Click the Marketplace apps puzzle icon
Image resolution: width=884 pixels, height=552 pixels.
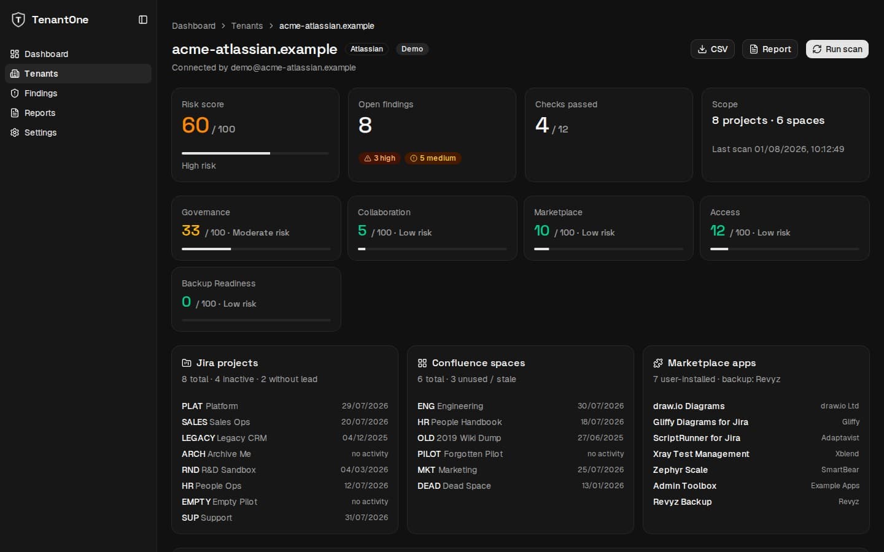pos(658,363)
